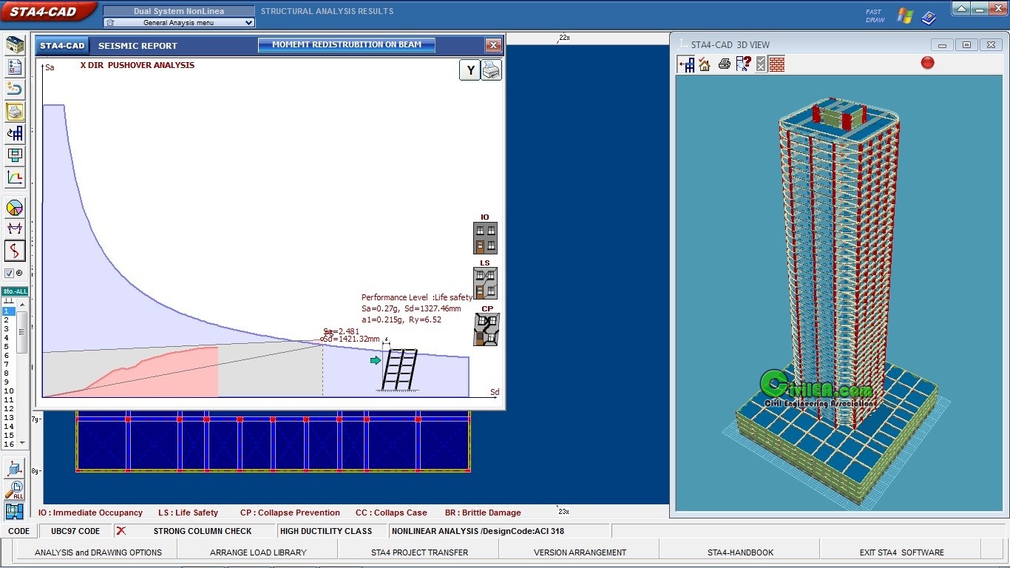Select the red S seismic icon
Image resolution: width=1010 pixels, height=568 pixels.
point(15,251)
